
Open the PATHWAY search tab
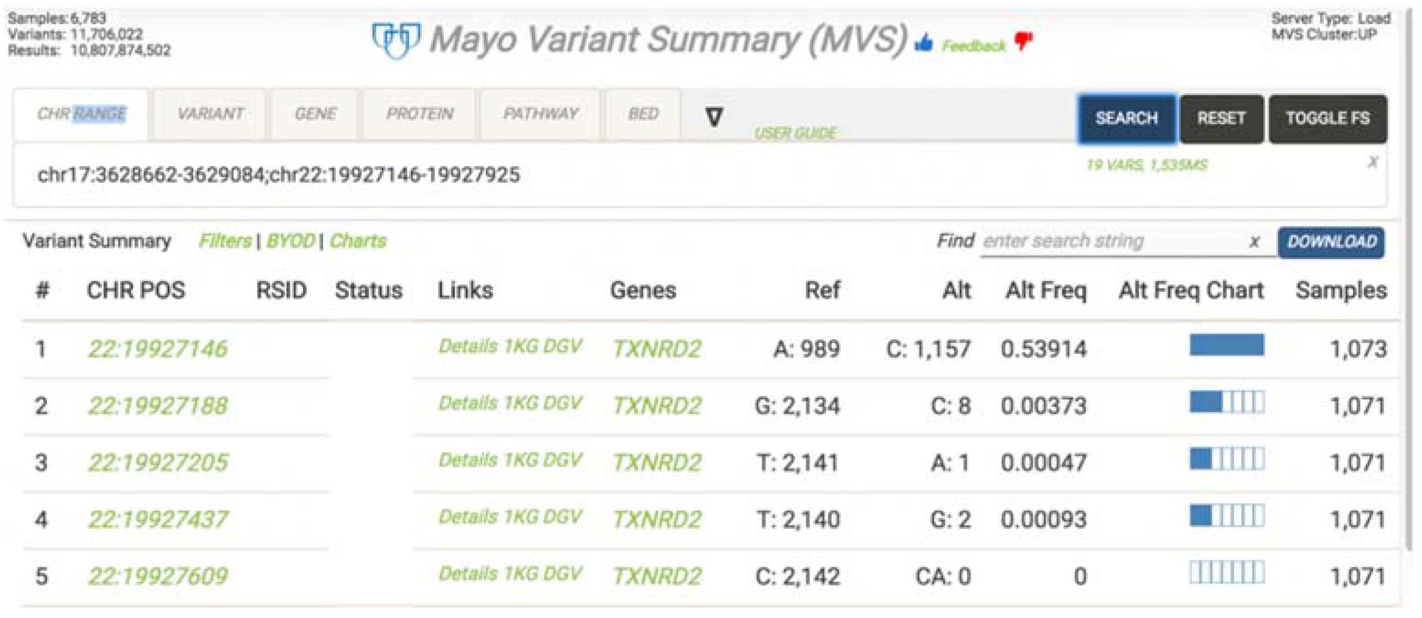click(540, 114)
